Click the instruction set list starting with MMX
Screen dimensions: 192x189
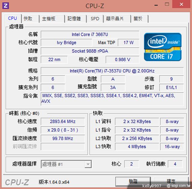click(112, 99)
